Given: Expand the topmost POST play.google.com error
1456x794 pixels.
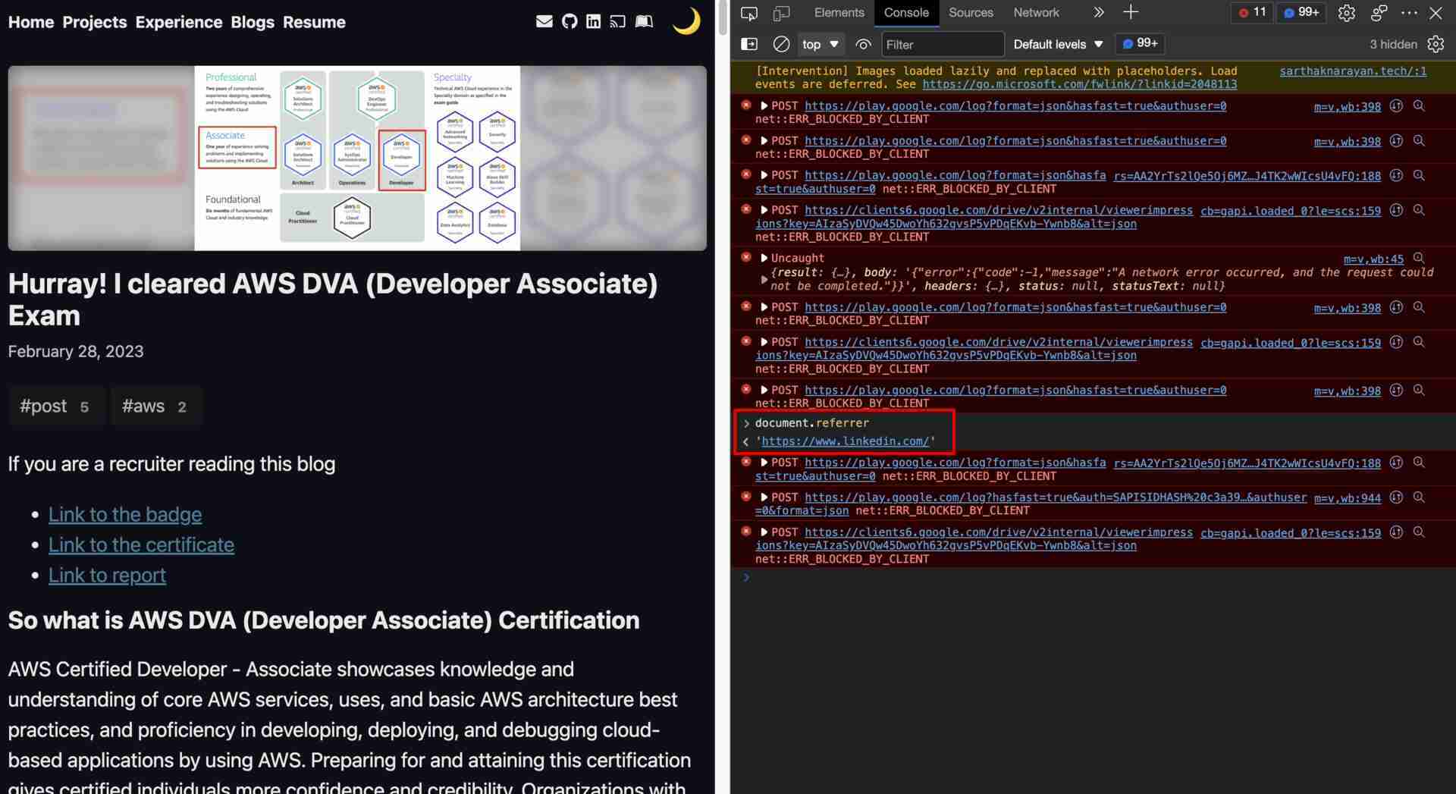Looking at the screenshot, I should 764,106.
